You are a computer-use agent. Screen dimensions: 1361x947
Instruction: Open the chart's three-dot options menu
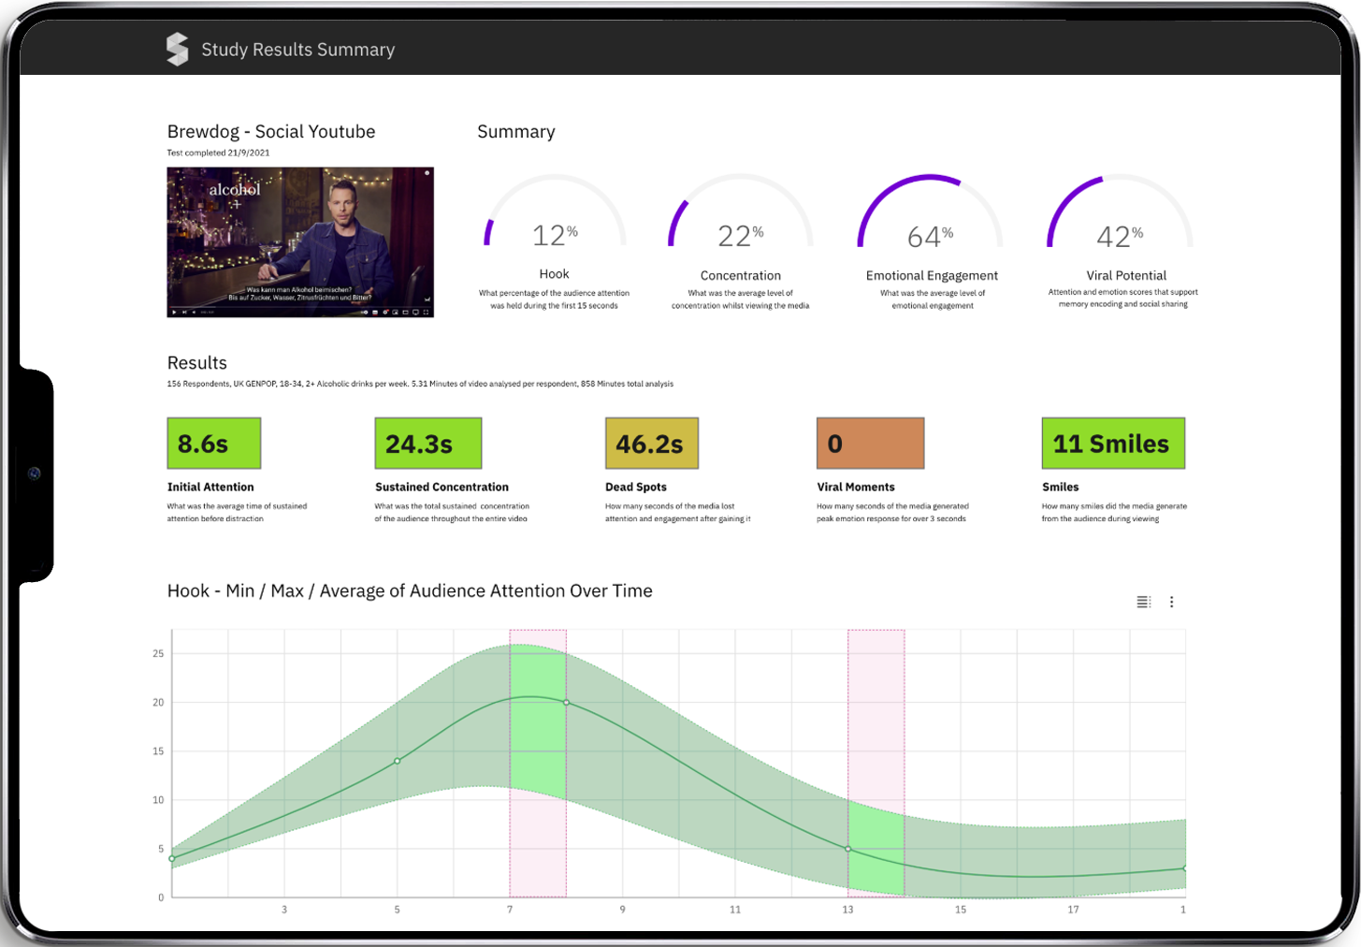click(x=1171, y=602)
